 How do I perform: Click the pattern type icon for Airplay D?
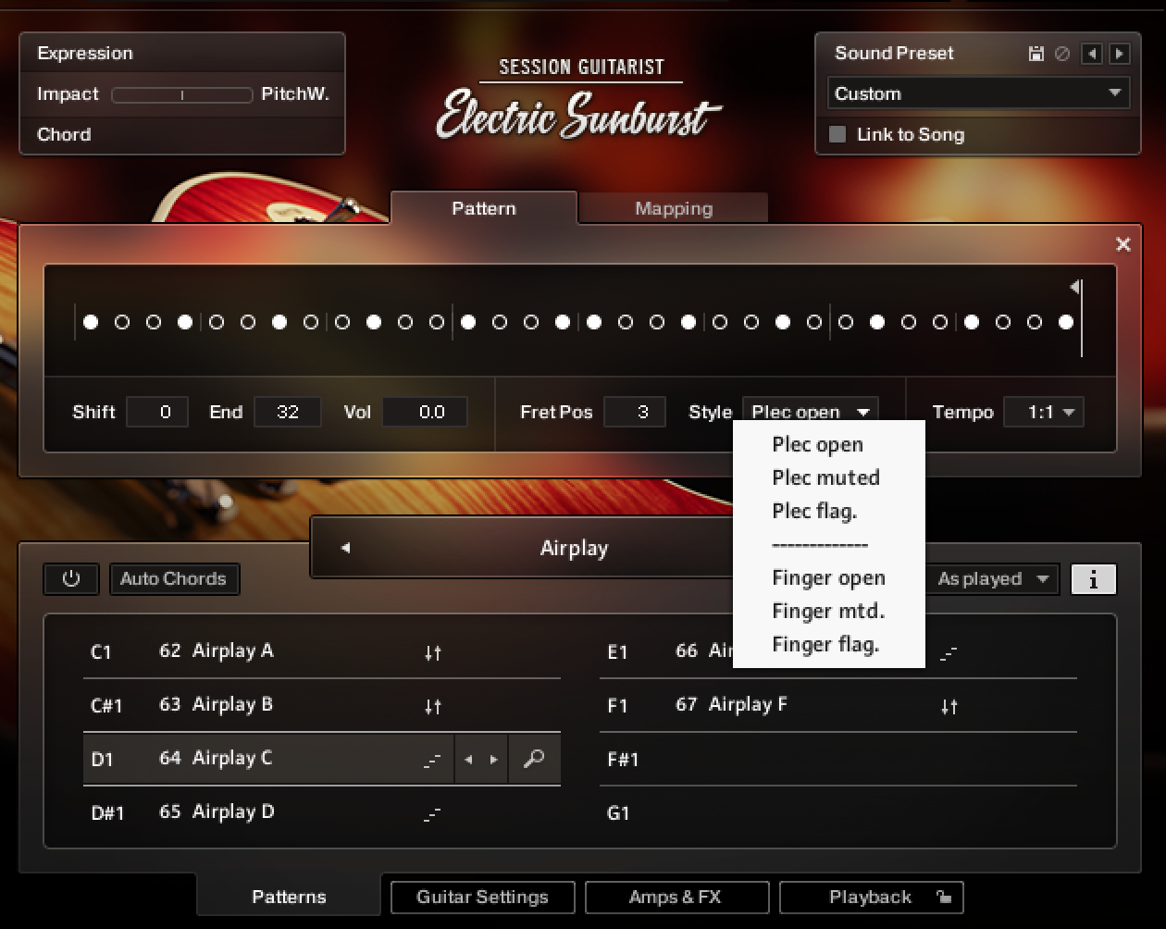(x=432, y=813)
